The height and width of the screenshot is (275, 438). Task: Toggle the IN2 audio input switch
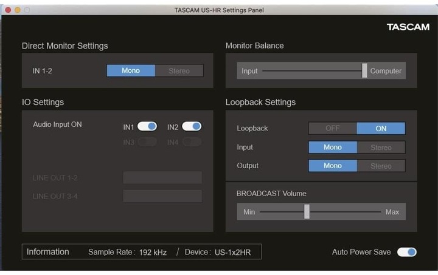click(x=192, y=126)
